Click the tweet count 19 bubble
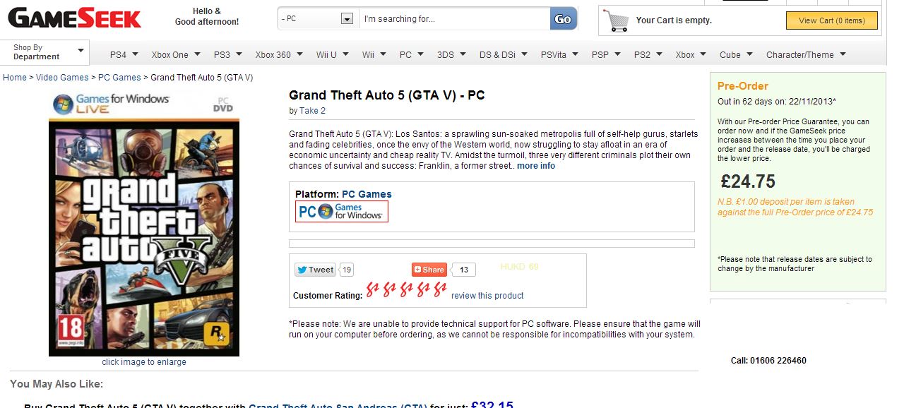 coord(346,270)
